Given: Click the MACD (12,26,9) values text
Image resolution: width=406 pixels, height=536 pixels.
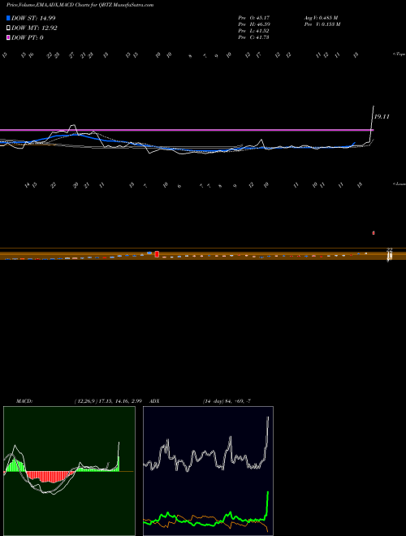Looking at the screenshot, I should point(108,400).
